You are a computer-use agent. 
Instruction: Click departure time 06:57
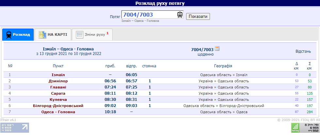coord(131,81)
